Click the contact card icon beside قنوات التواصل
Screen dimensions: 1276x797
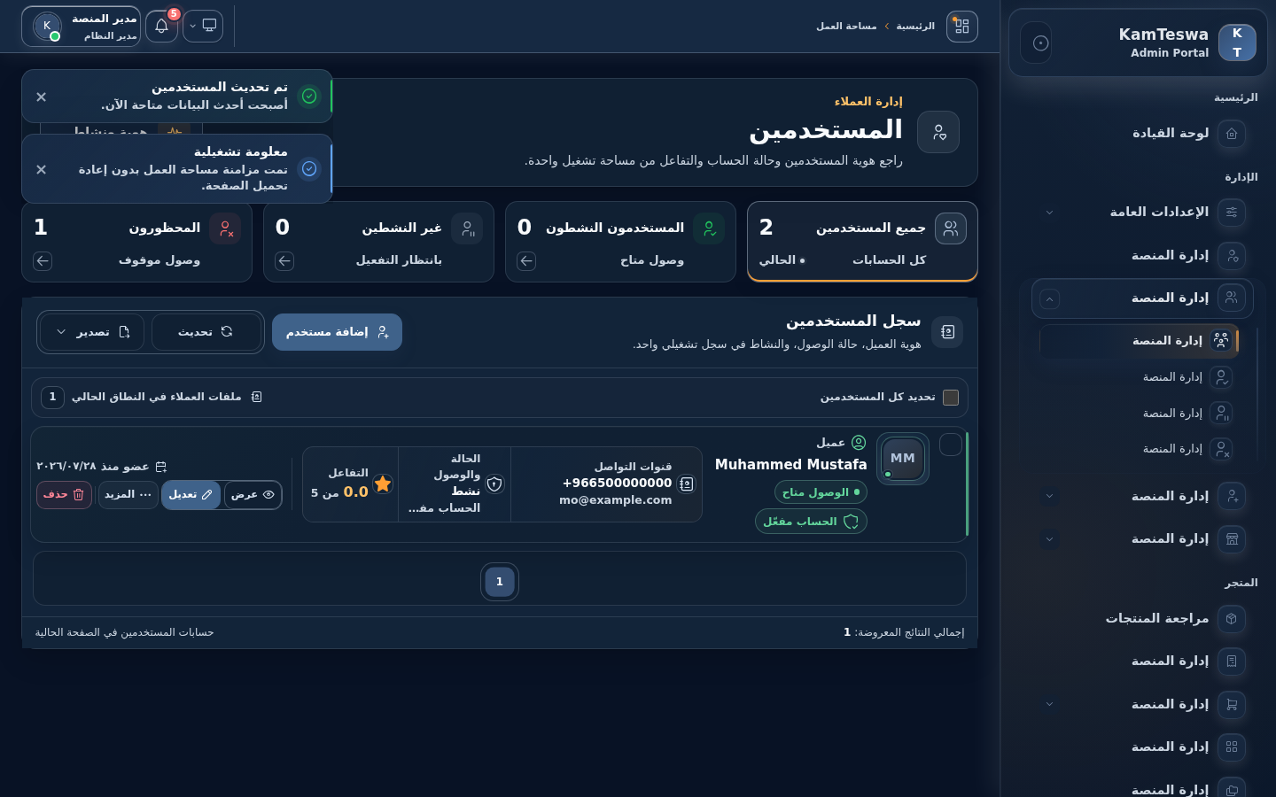(x=687, y=484)
